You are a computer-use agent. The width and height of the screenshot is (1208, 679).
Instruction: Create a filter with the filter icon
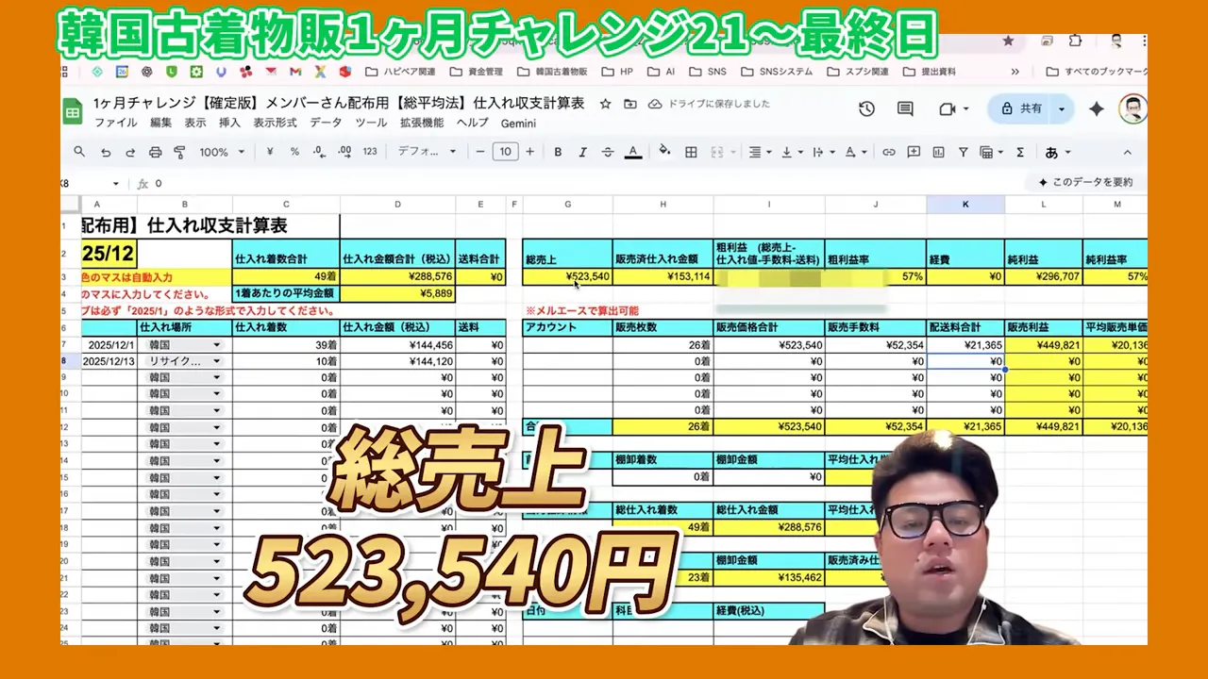click(964, 152)
